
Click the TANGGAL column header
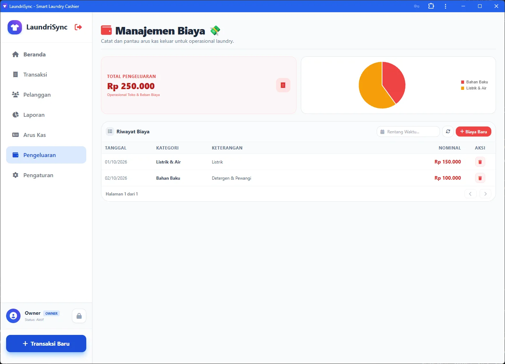tap(116, 148)
